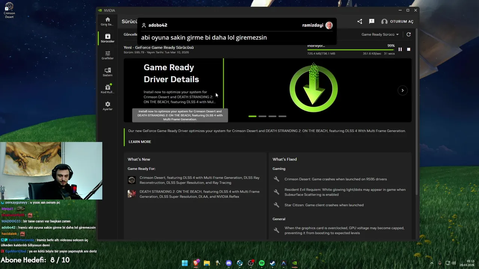Select the second carousel indicator dot

(x=262, y=116)
